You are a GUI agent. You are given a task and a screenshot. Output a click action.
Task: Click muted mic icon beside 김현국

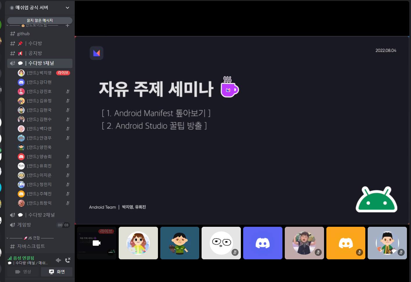(68, 110)
